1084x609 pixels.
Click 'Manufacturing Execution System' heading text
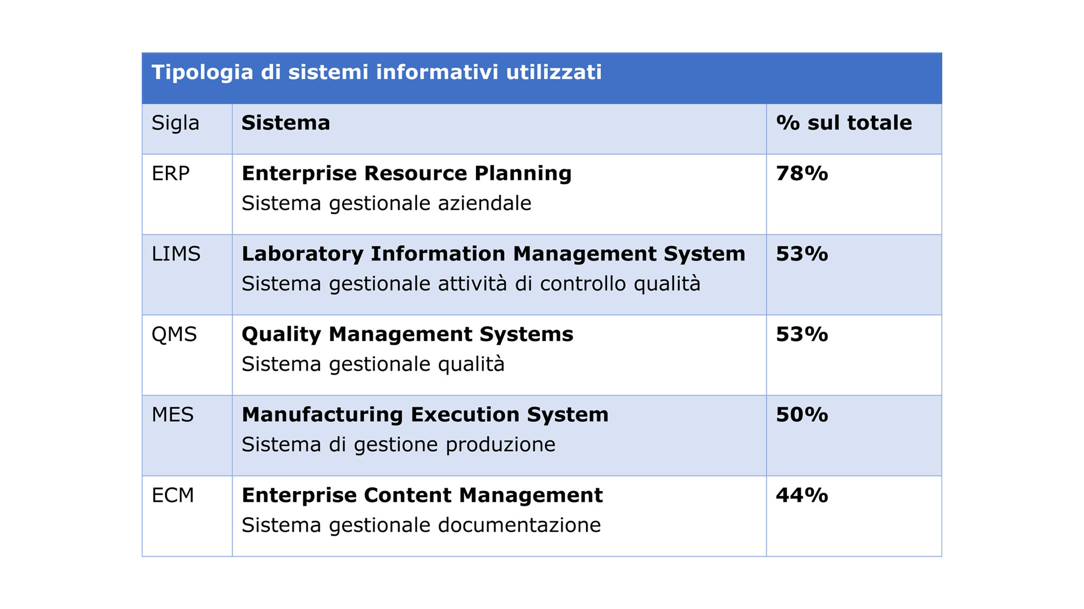pyautogui.click(x=425, y=415)
